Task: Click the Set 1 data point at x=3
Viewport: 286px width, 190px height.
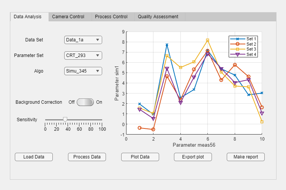Action: click(167, 45)
